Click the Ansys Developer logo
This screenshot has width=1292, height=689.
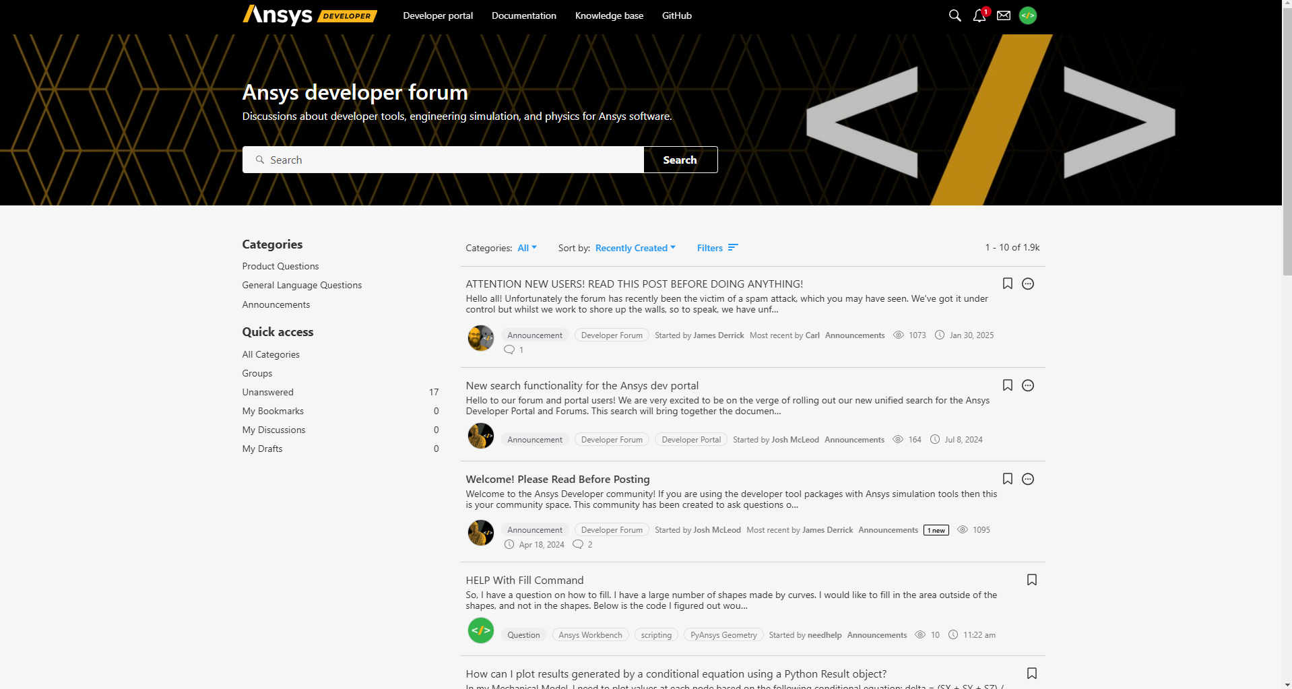309,15
